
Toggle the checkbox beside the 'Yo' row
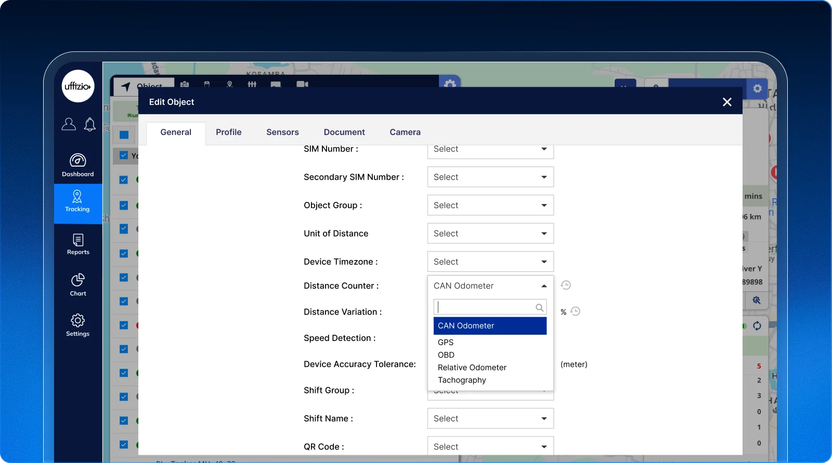124,155
